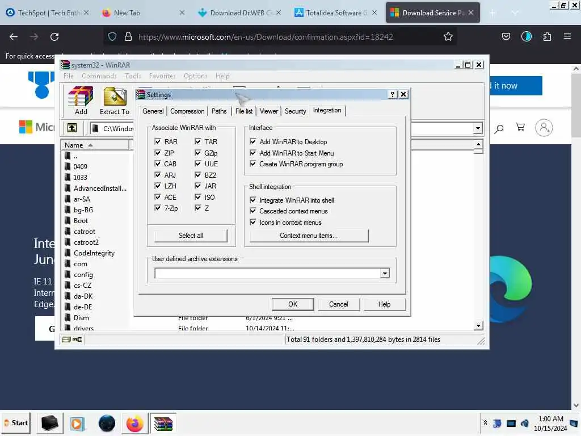581x436 pixels.
Task: Click the context help question mark in Settings
Action: coord(393,95)
